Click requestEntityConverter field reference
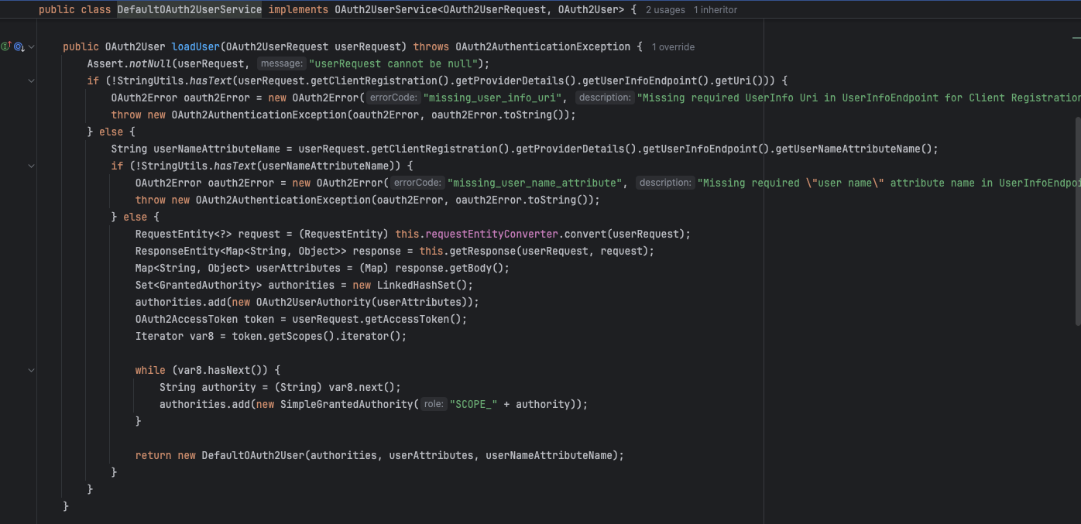Image resolution: width=1081 pixels, height=524 pixels. click(x=491, y=235)
